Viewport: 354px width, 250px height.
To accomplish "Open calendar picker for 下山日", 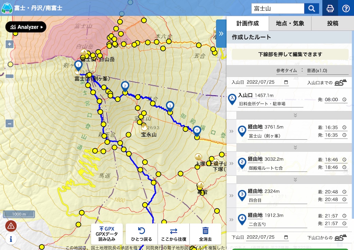I will 286,237.
